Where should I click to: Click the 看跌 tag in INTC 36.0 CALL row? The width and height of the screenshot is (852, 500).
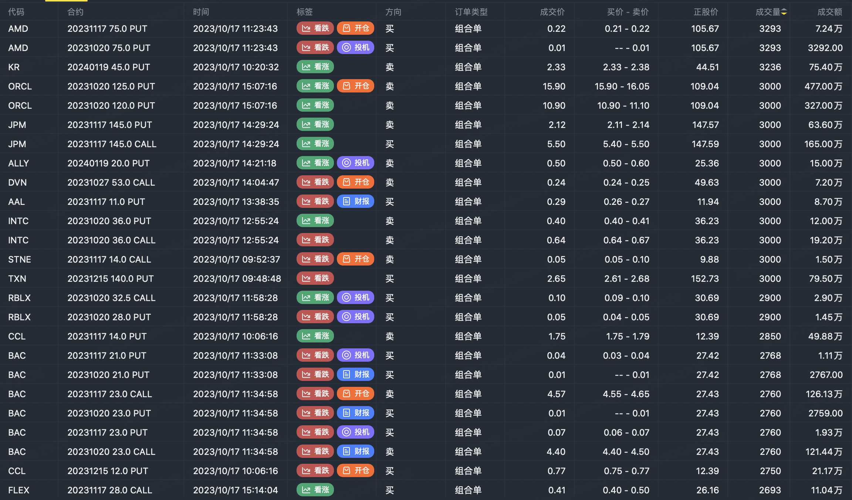click(315, 240)
